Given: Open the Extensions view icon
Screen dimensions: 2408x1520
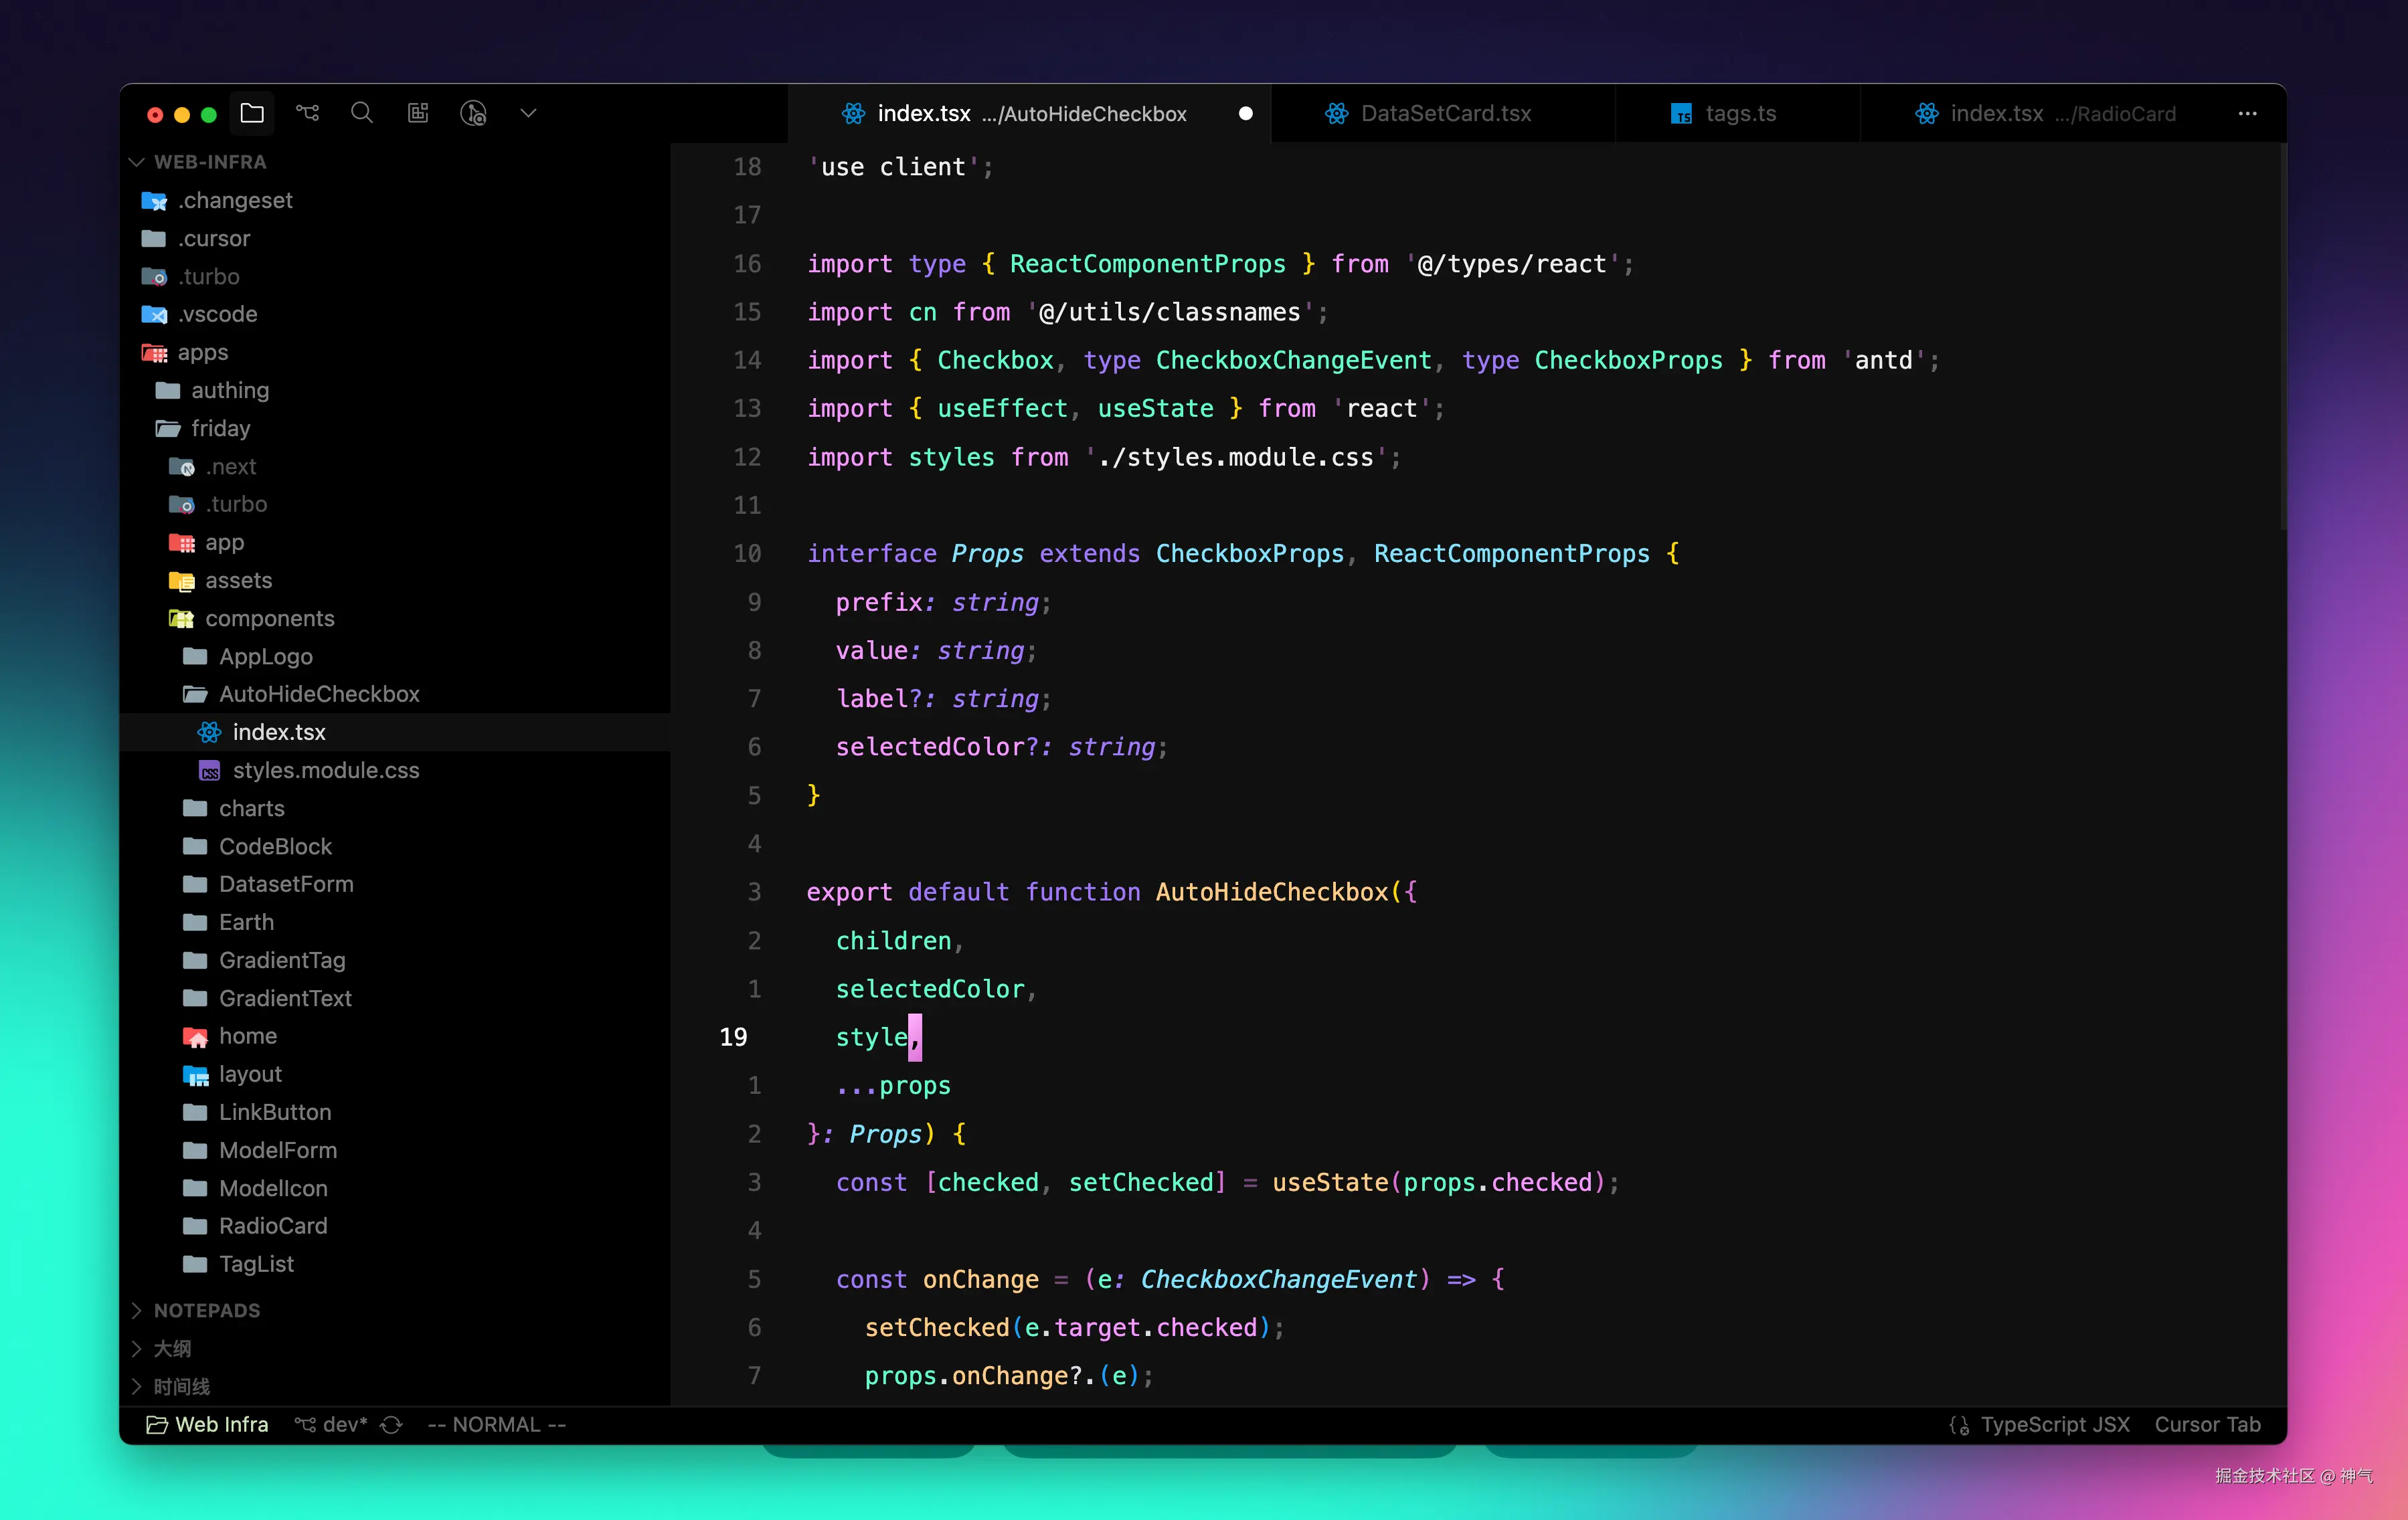Looking at the screenshot, I should (418, 113).
